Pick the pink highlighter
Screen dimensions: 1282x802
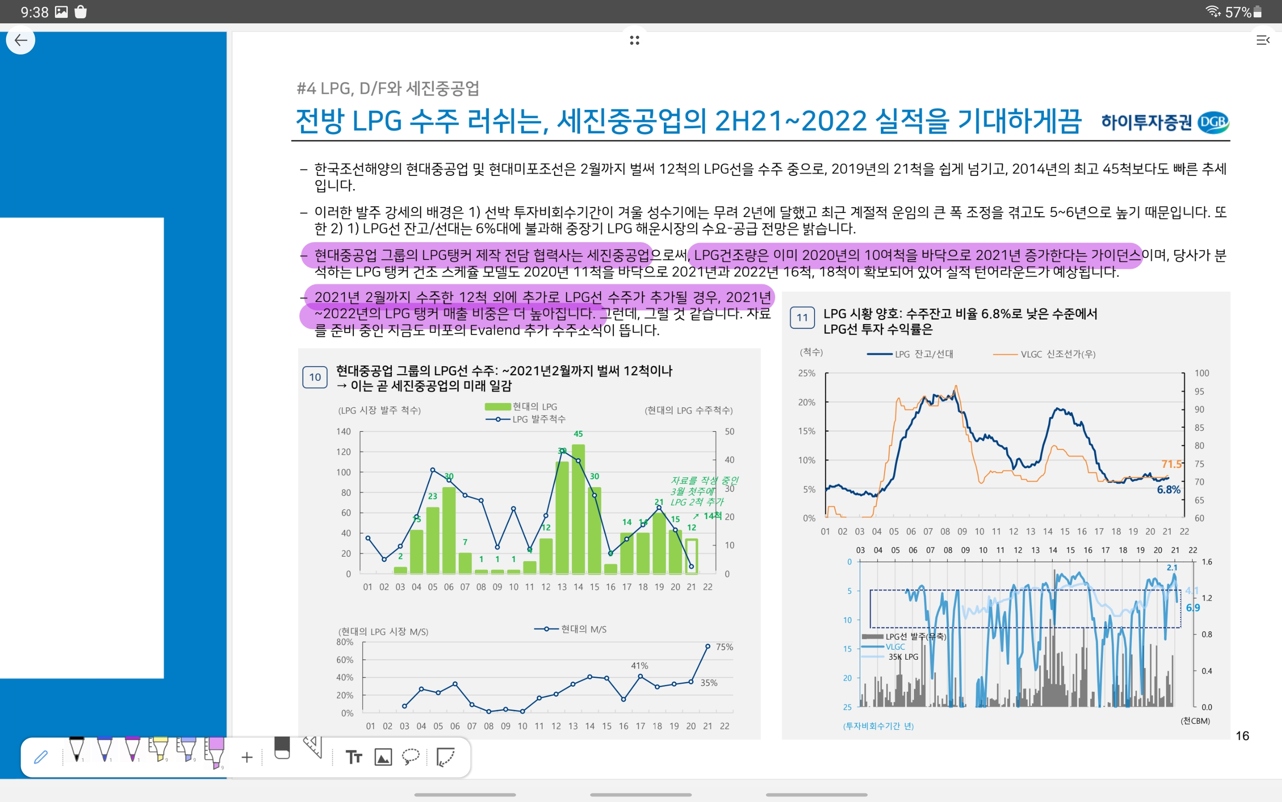coord(215,752)
